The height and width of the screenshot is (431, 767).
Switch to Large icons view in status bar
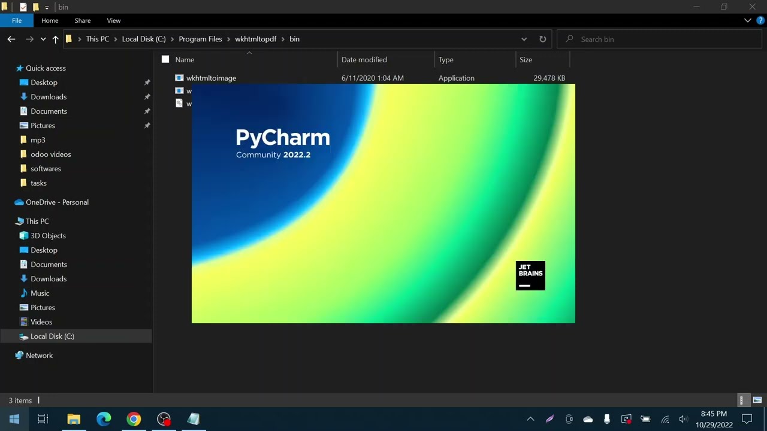point(757,400)
